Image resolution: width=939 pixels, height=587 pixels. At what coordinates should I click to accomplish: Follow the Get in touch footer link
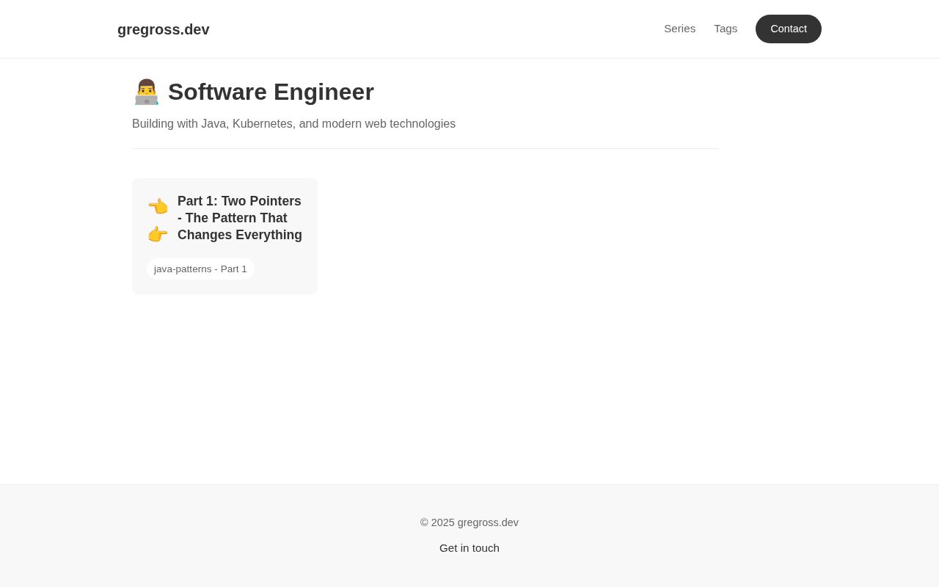pyautogui.click(x=469, y=548)
